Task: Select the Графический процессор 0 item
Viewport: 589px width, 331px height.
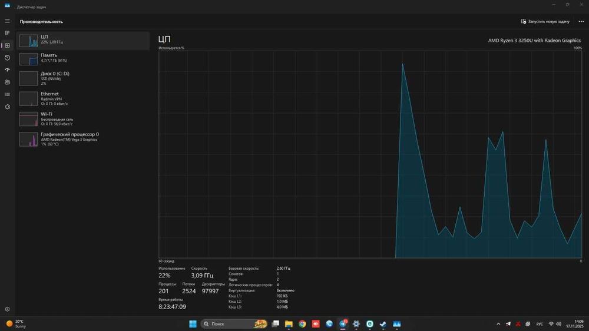Action: 83,139
